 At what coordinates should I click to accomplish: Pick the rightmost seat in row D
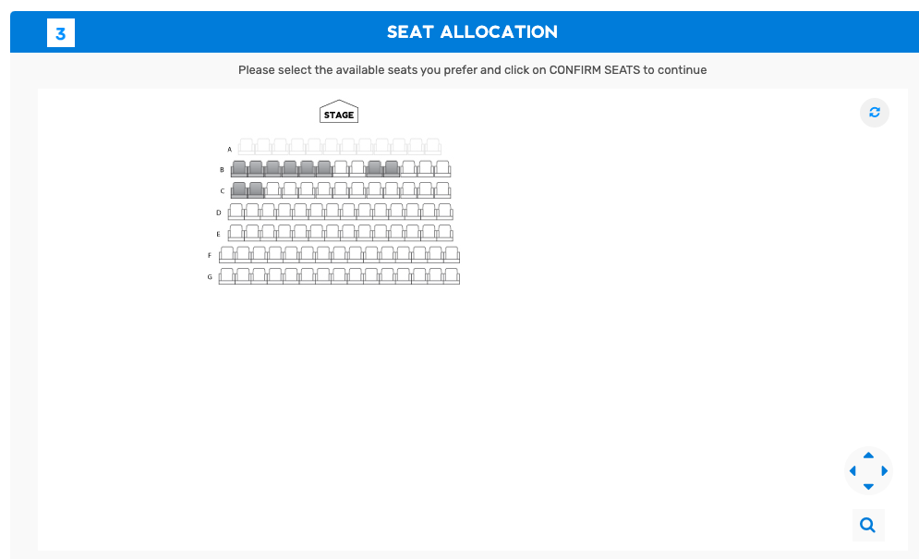(444, 212)
